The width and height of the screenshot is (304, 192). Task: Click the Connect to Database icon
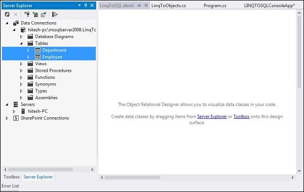point(27,14)
